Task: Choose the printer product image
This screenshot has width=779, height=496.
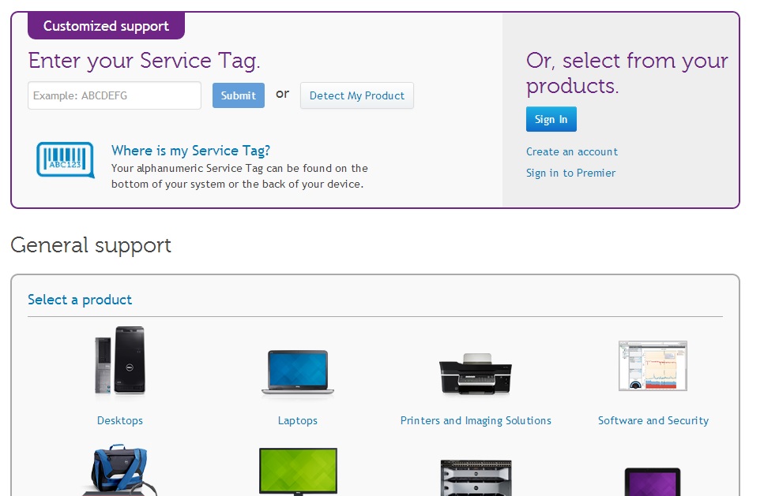Action: coord(475,374)
